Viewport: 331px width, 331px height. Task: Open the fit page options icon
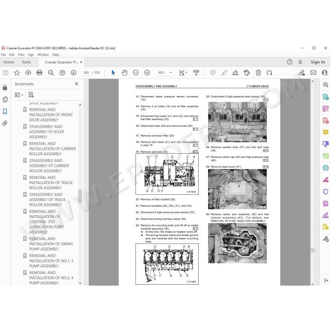pyautogui.click(x=183, y=73)
